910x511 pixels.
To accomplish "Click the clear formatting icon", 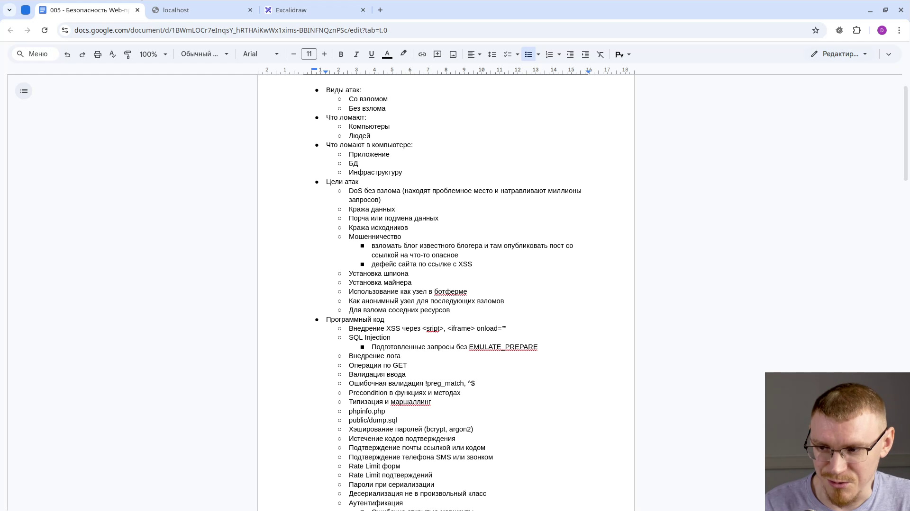I will [x=601, y=54].
